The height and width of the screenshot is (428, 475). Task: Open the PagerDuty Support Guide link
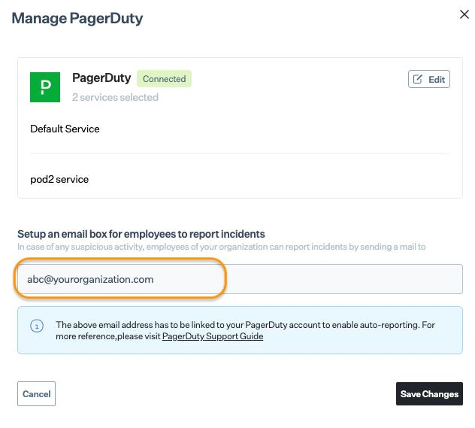[x=213, y=336]
